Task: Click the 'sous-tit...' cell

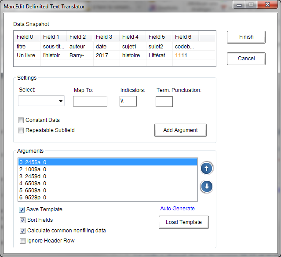Action: tap(53, 47)
